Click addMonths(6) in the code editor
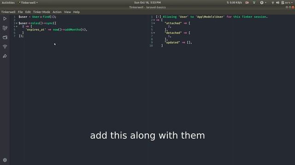Viewport: 295px width, 165px height. click(75, 29)
